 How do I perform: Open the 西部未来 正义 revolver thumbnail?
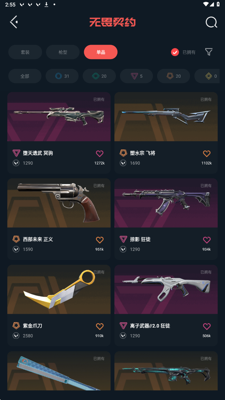(59, 203)
